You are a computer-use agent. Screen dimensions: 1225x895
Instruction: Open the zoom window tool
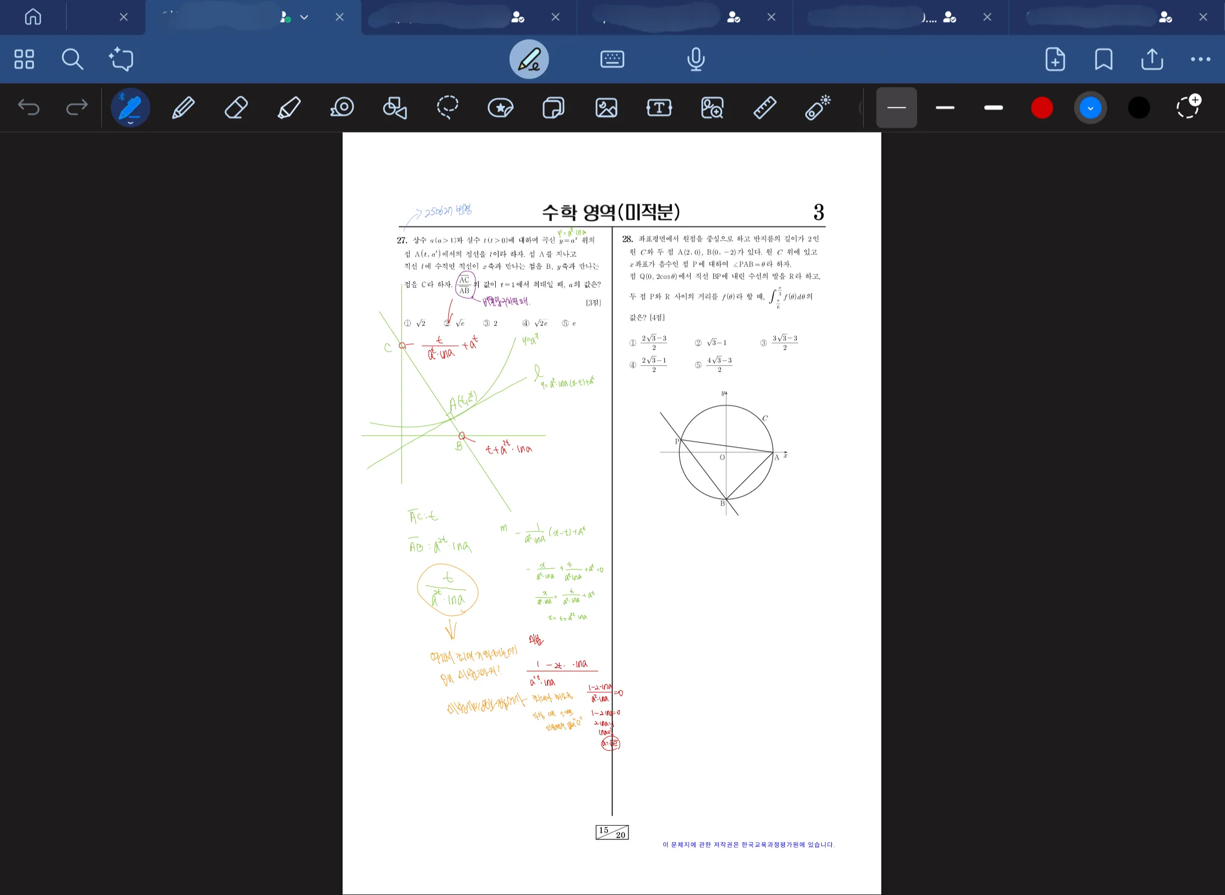[712, 107]
